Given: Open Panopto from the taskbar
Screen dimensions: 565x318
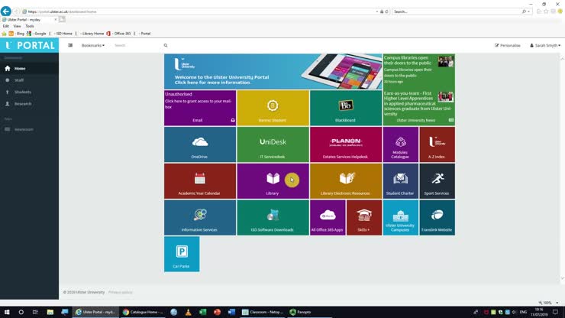Looking at the screenshot, I should (x=300, y=312).
